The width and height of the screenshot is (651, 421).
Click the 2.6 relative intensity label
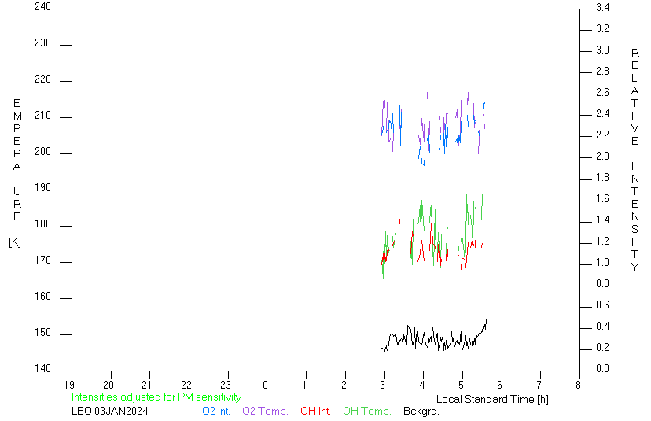(602, 92)
